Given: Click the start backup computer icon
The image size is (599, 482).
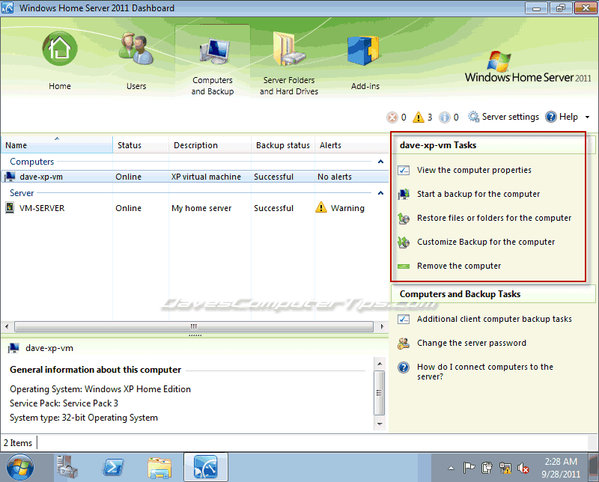Looking at the screenshot, I should tap(404, 194).
